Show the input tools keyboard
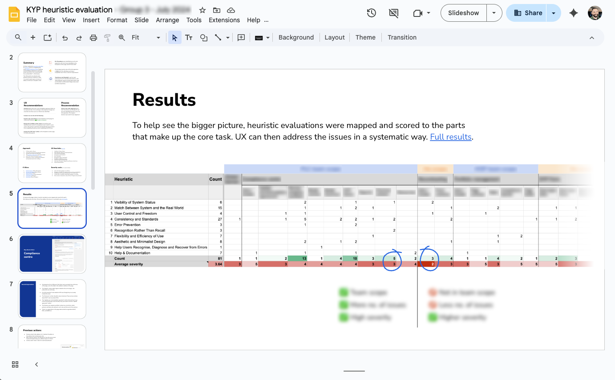 pyautogui.click(x=259, y=37)
